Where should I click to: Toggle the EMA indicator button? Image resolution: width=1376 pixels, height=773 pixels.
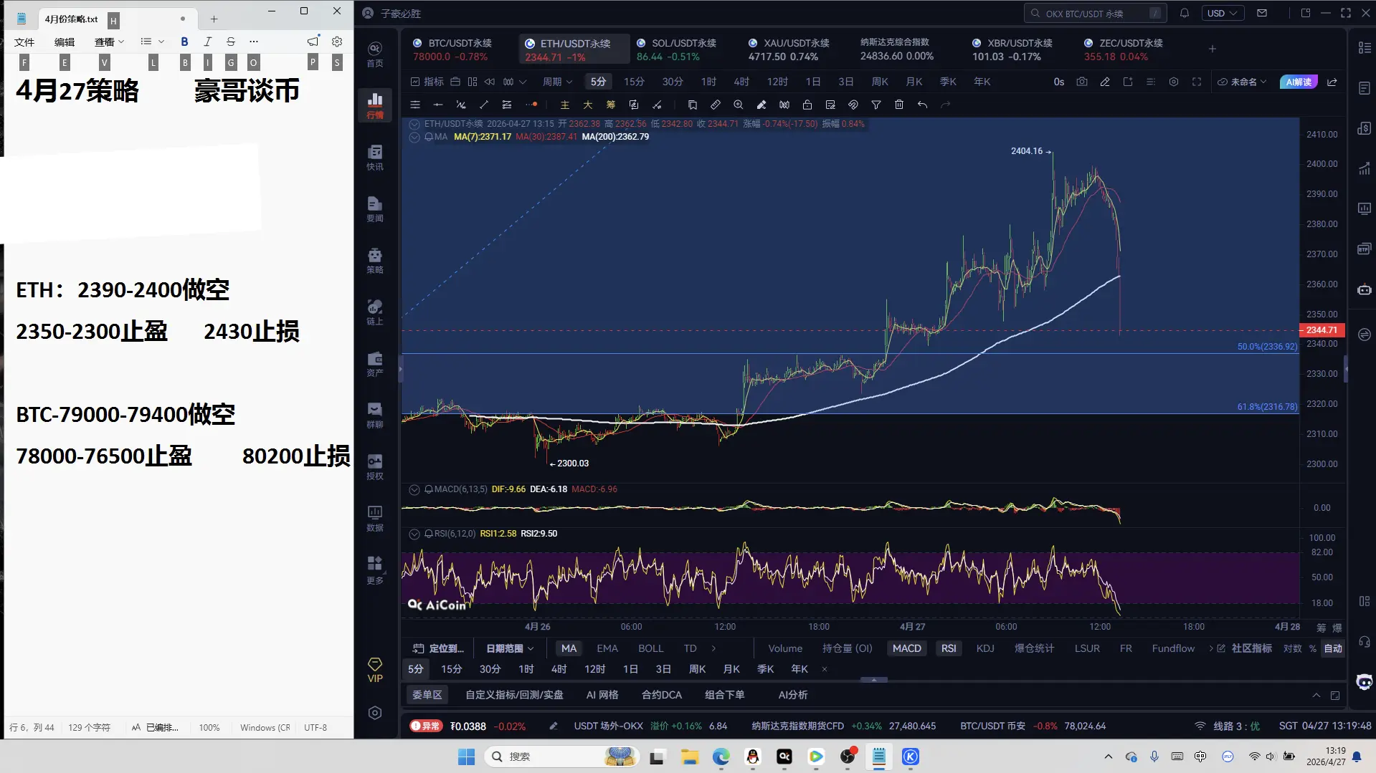(x=607, y=648)
